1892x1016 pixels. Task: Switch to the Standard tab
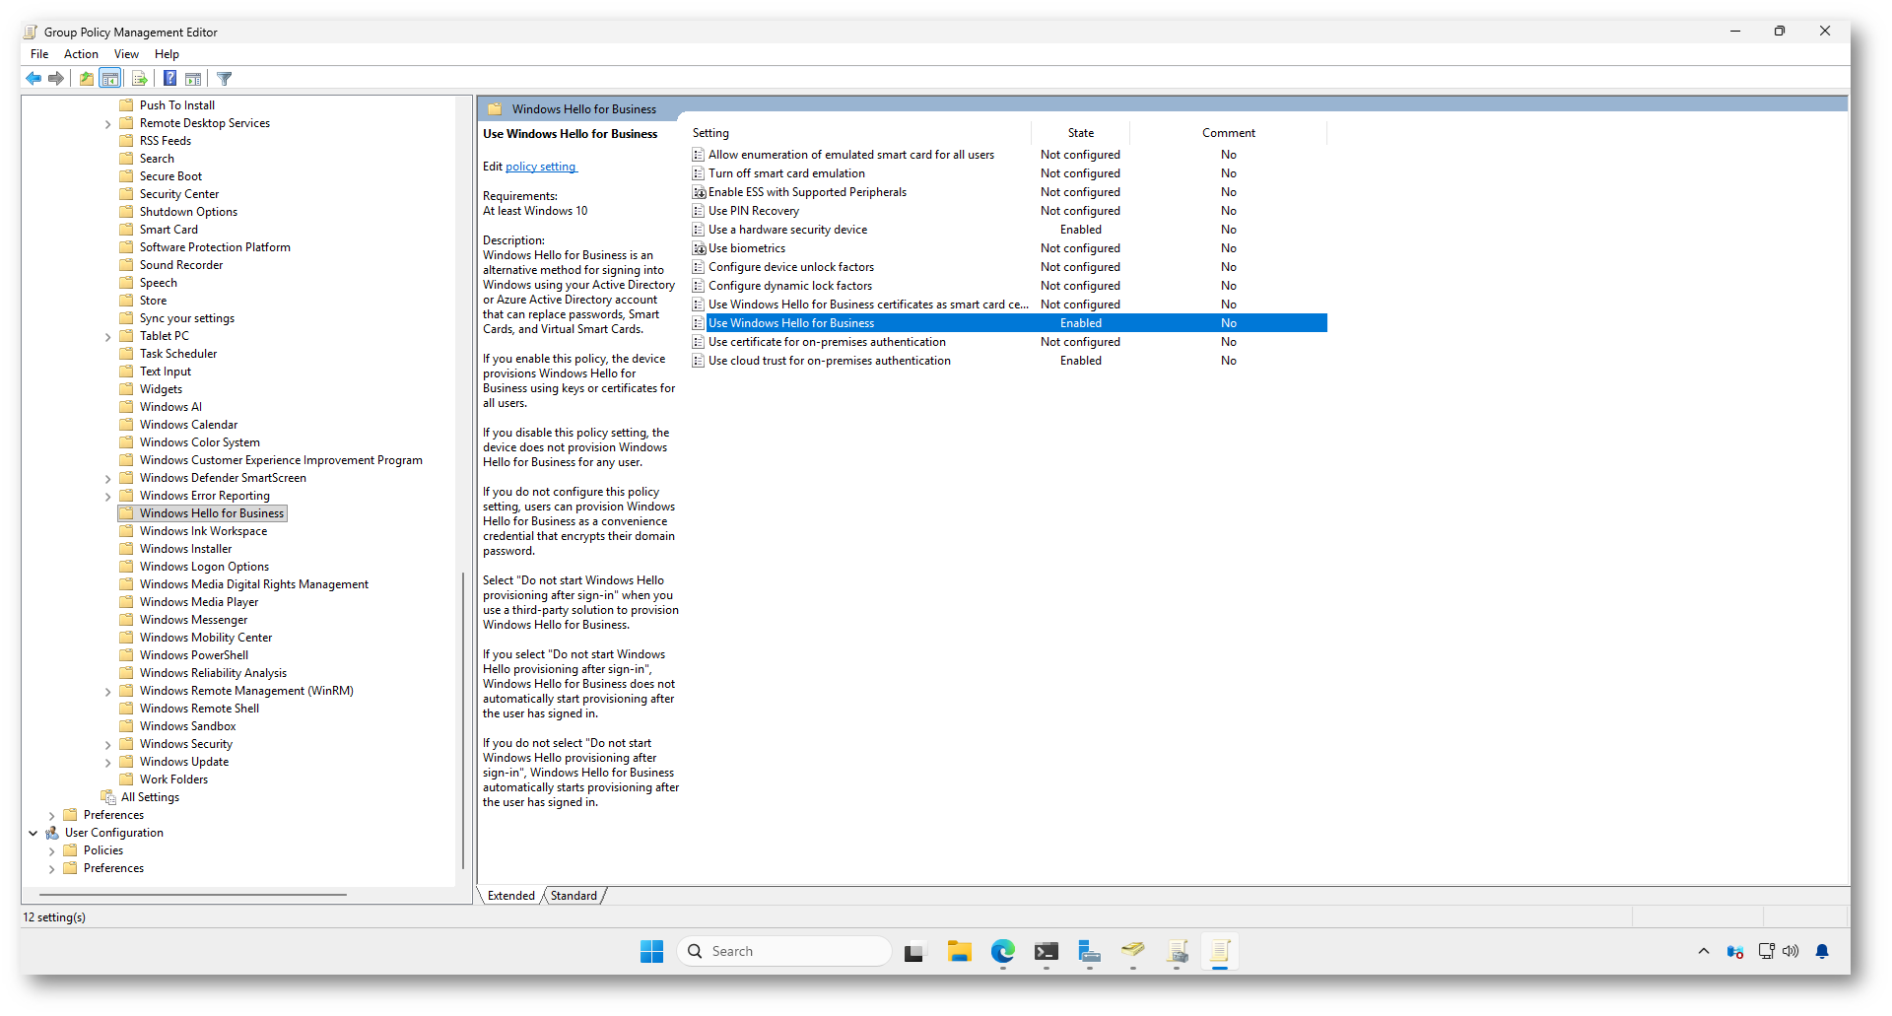pyautogui.click(x=574, y=896)
